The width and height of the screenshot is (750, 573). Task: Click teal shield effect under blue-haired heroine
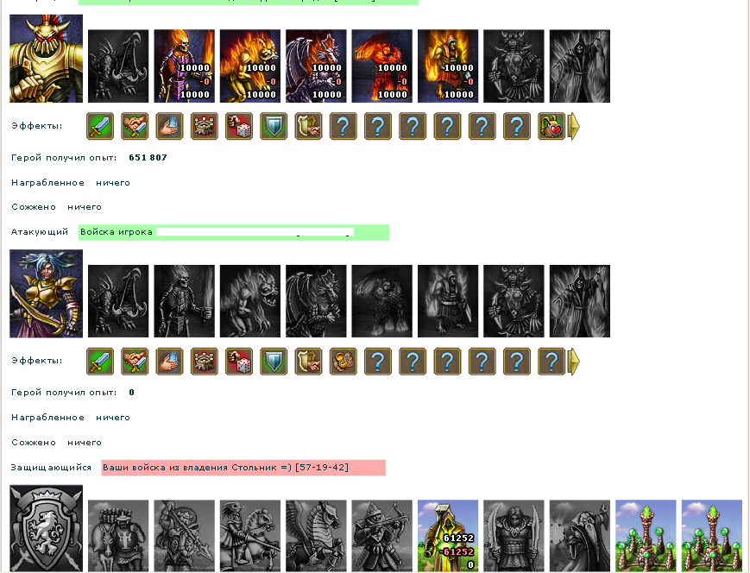[x=274, y=361]
